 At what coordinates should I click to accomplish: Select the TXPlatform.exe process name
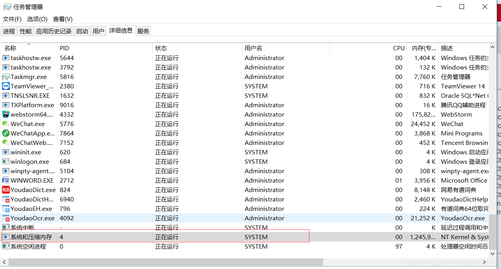click(32, 105)
